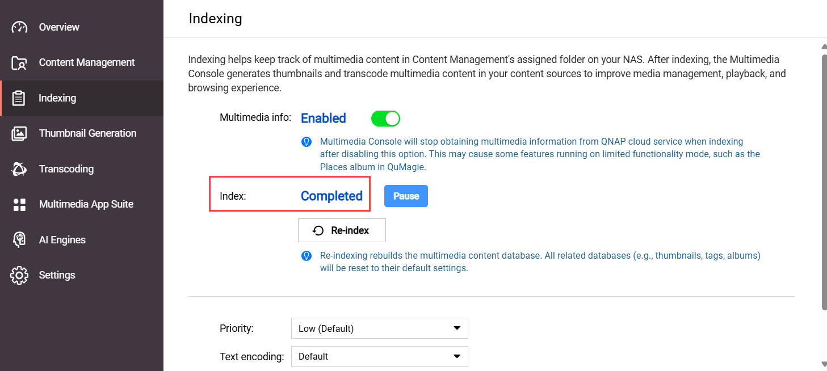The height and width of the screenshot is (371, 827).
Task: Open the Thumbnail Generation menu item
Action: point(87,133)
